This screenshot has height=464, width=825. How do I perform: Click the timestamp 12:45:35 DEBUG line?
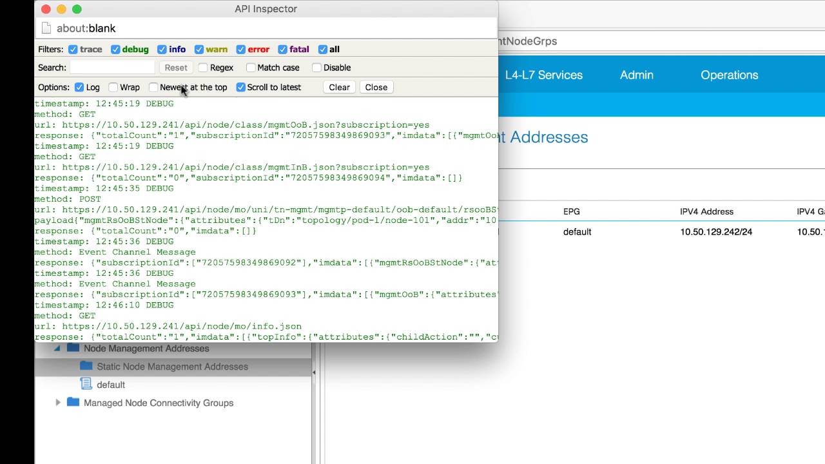[x=104, y=189]
